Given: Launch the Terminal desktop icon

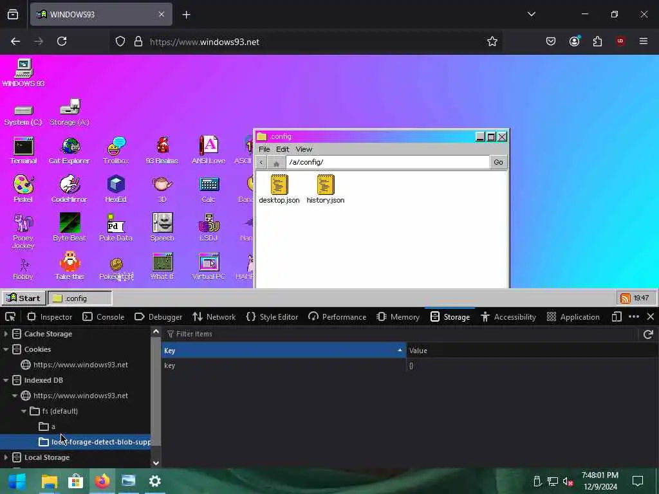Looking at the screenshot, I should tap(23, 151).
